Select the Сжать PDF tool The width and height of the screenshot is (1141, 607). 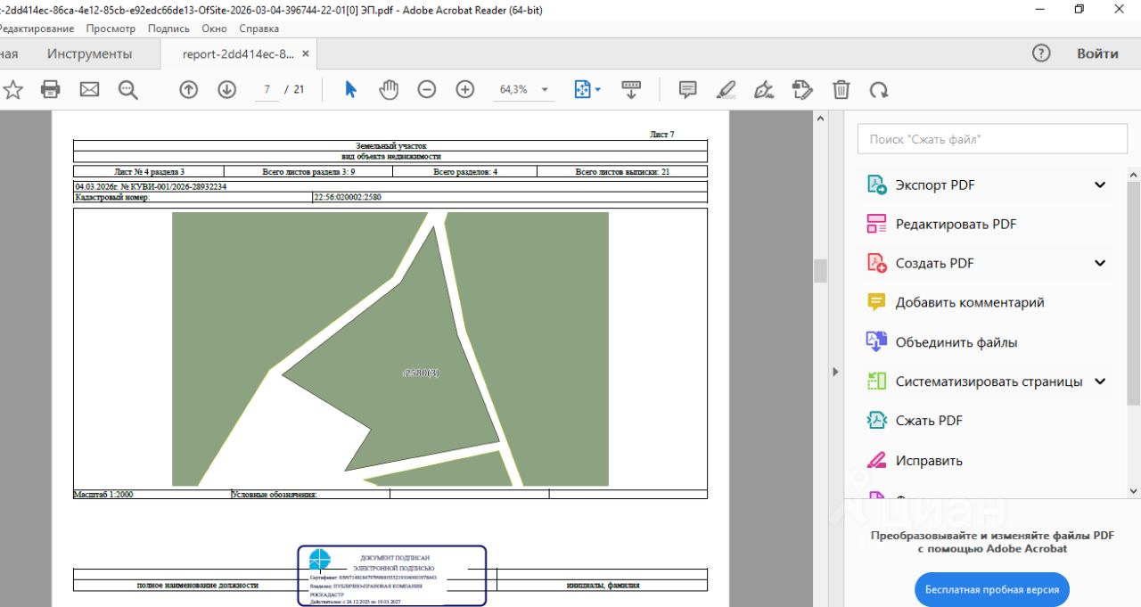pos(930,421)
